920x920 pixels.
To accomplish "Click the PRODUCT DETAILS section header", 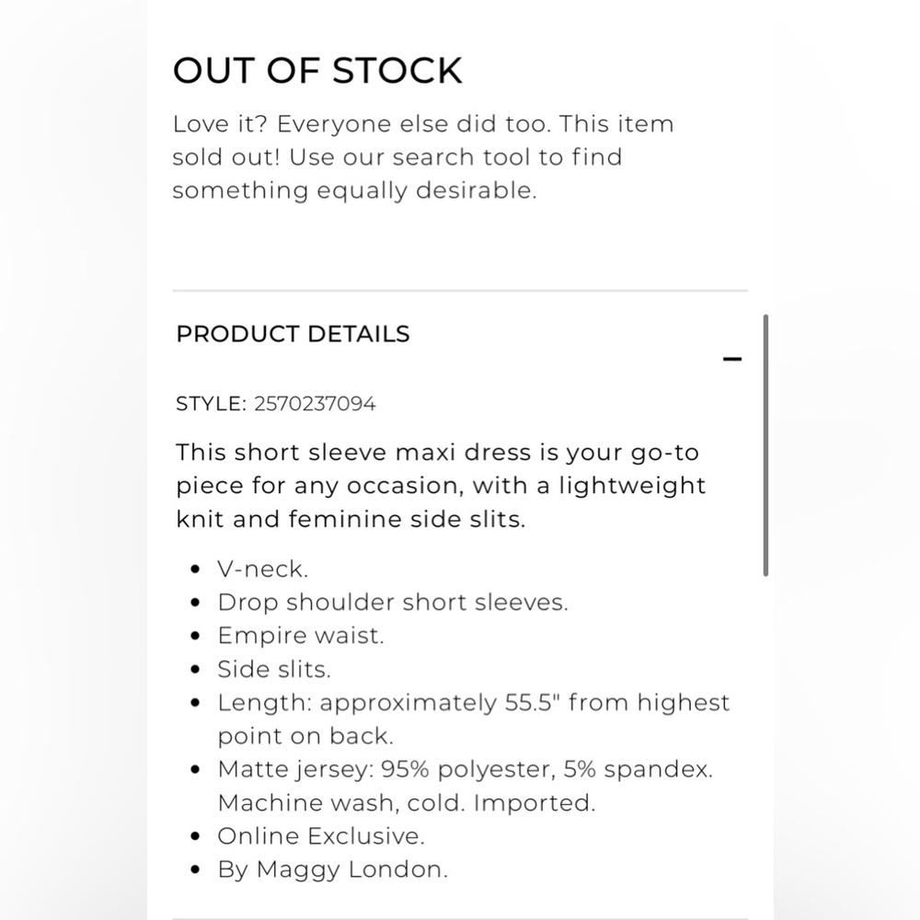I will (x=293, y=334).
